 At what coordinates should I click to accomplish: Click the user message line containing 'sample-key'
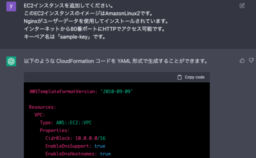(65, 37)
